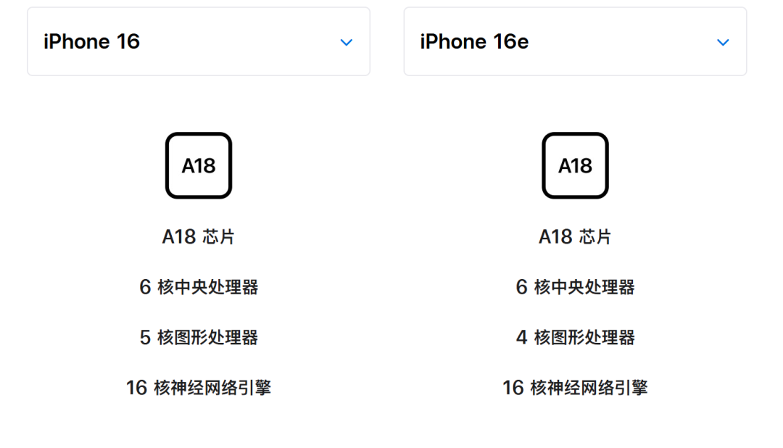Image resolution: width=783 pixels, height=448 pixels.
Task: Click the "iPhone 16e" model name text
Action: [x=474, y=42]
